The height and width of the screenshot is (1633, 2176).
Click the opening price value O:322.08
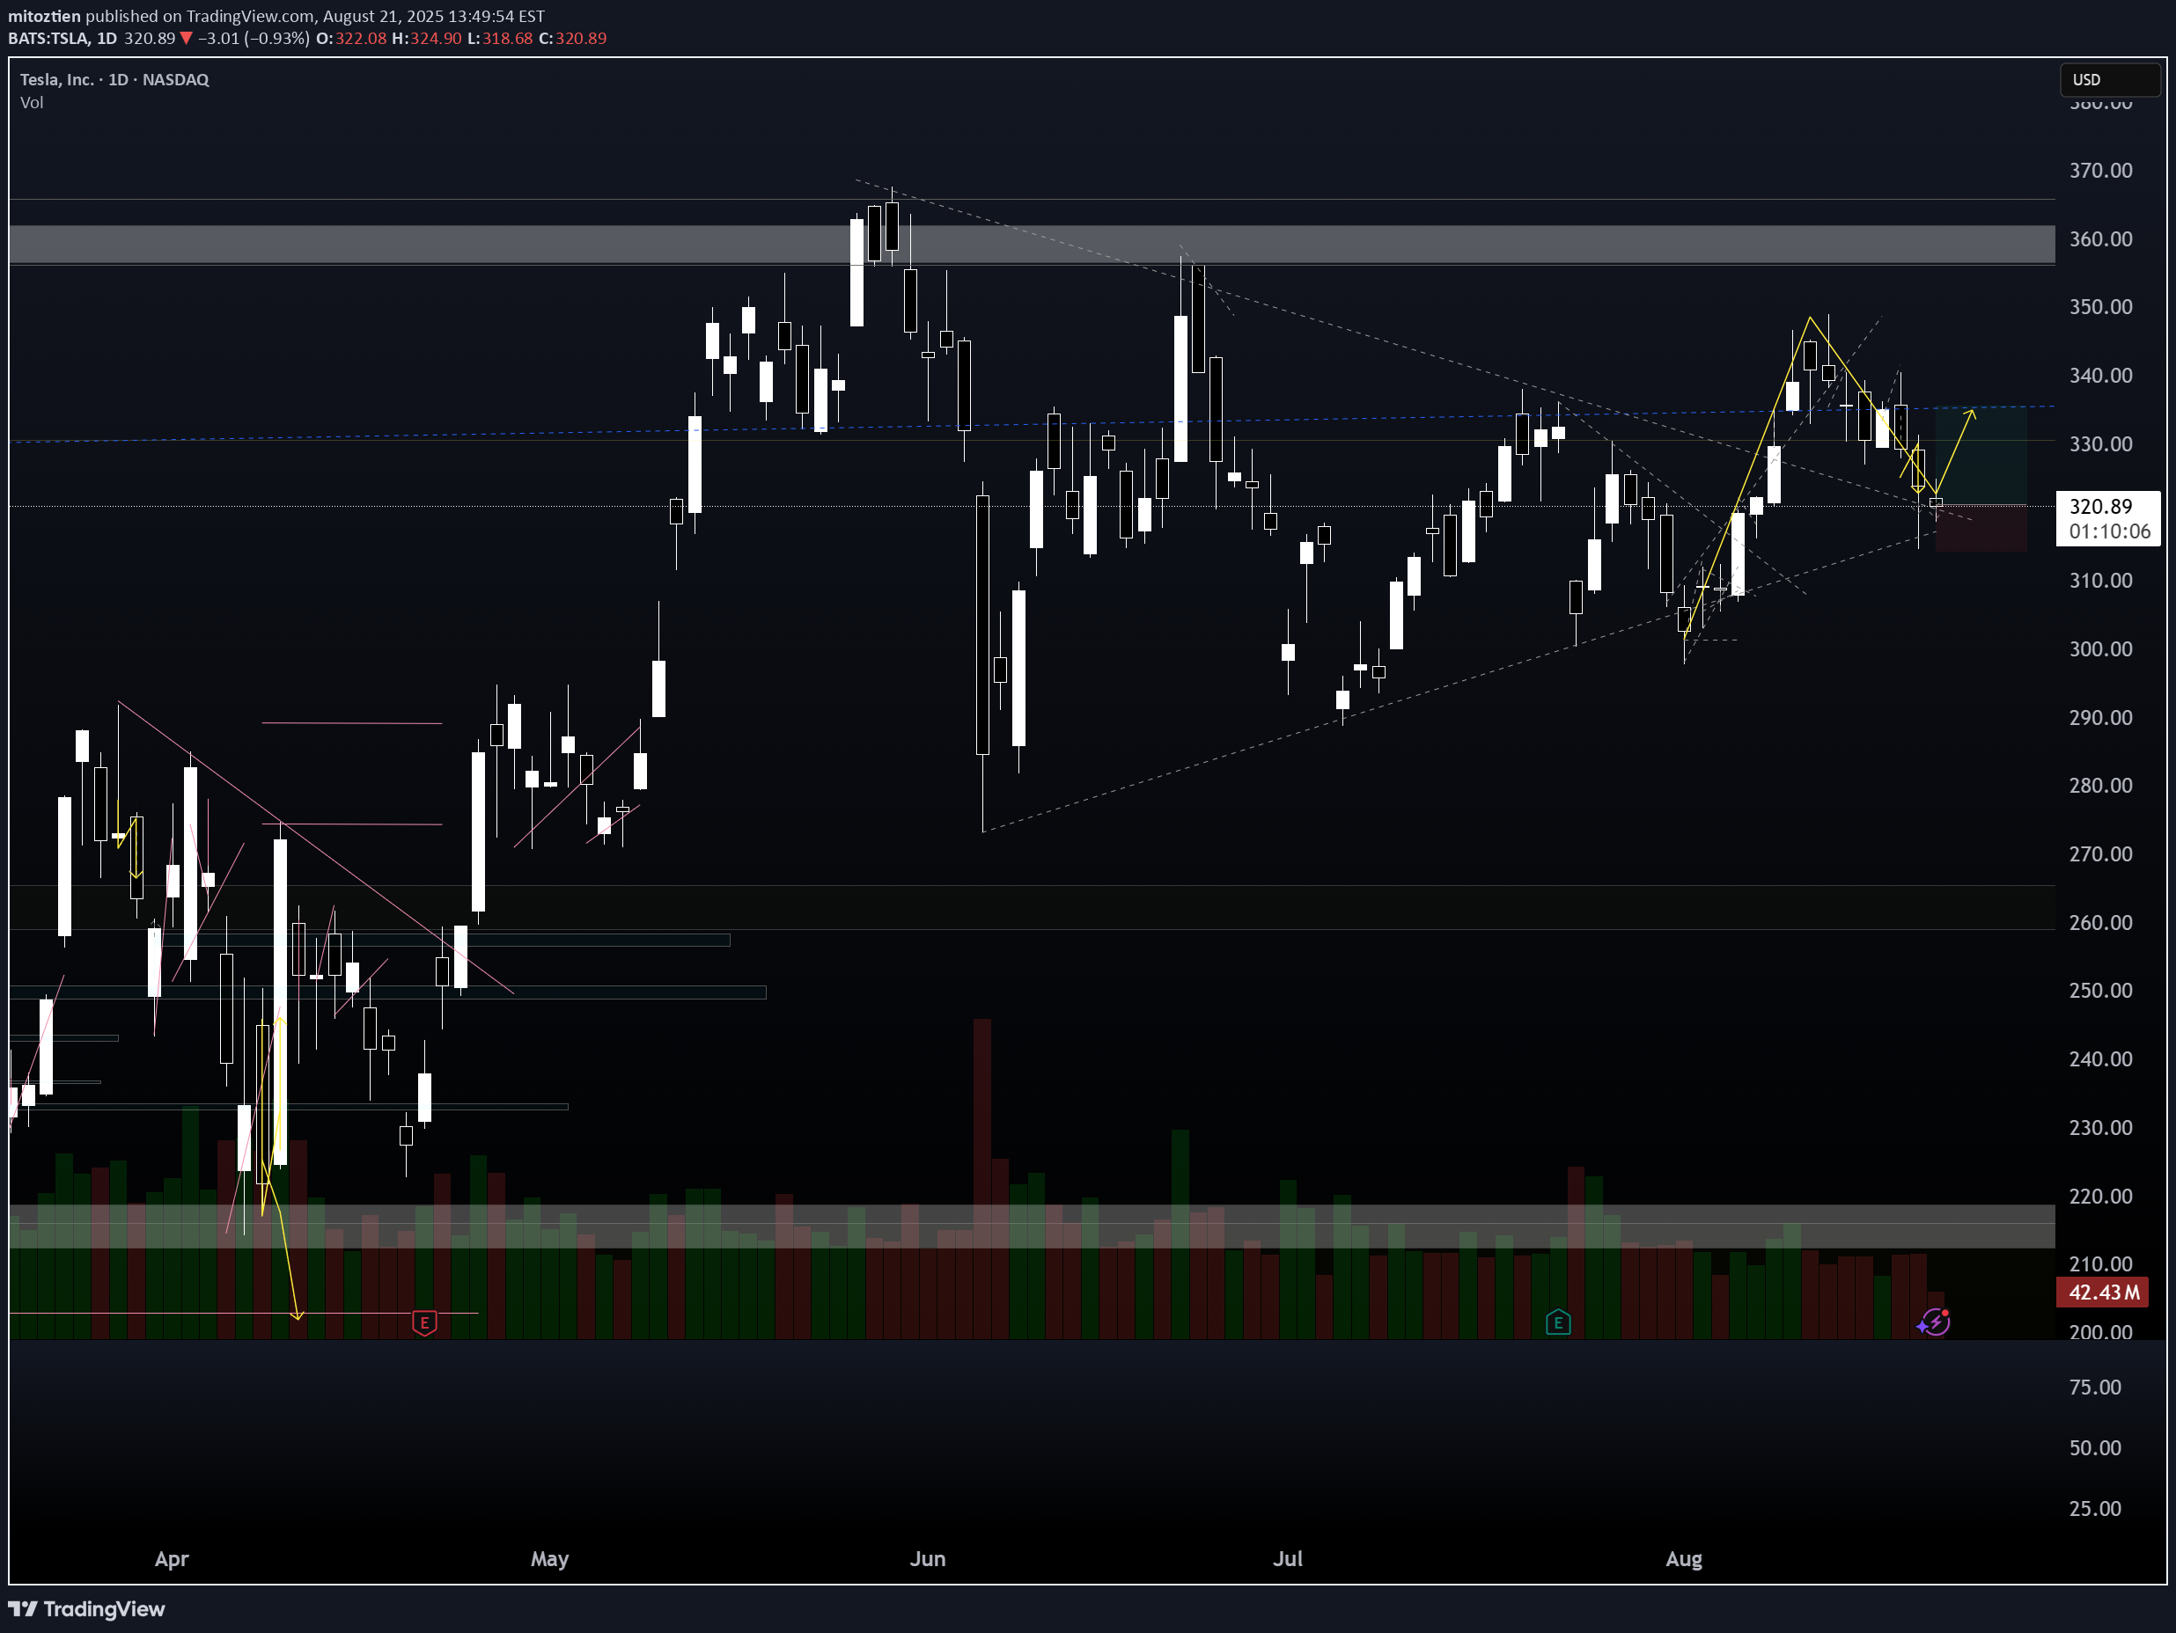point(351,39)
